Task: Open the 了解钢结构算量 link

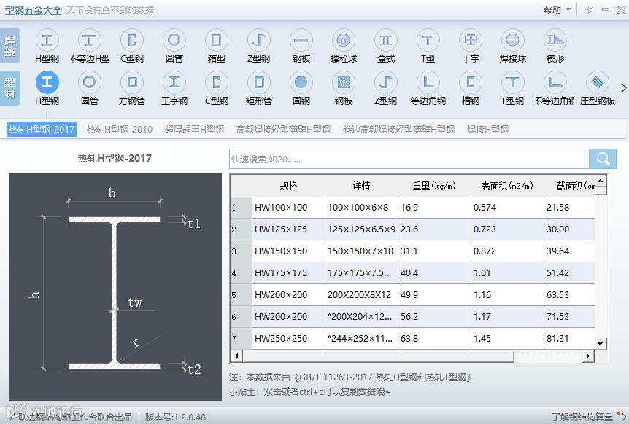Action: (x=582, y=417)
